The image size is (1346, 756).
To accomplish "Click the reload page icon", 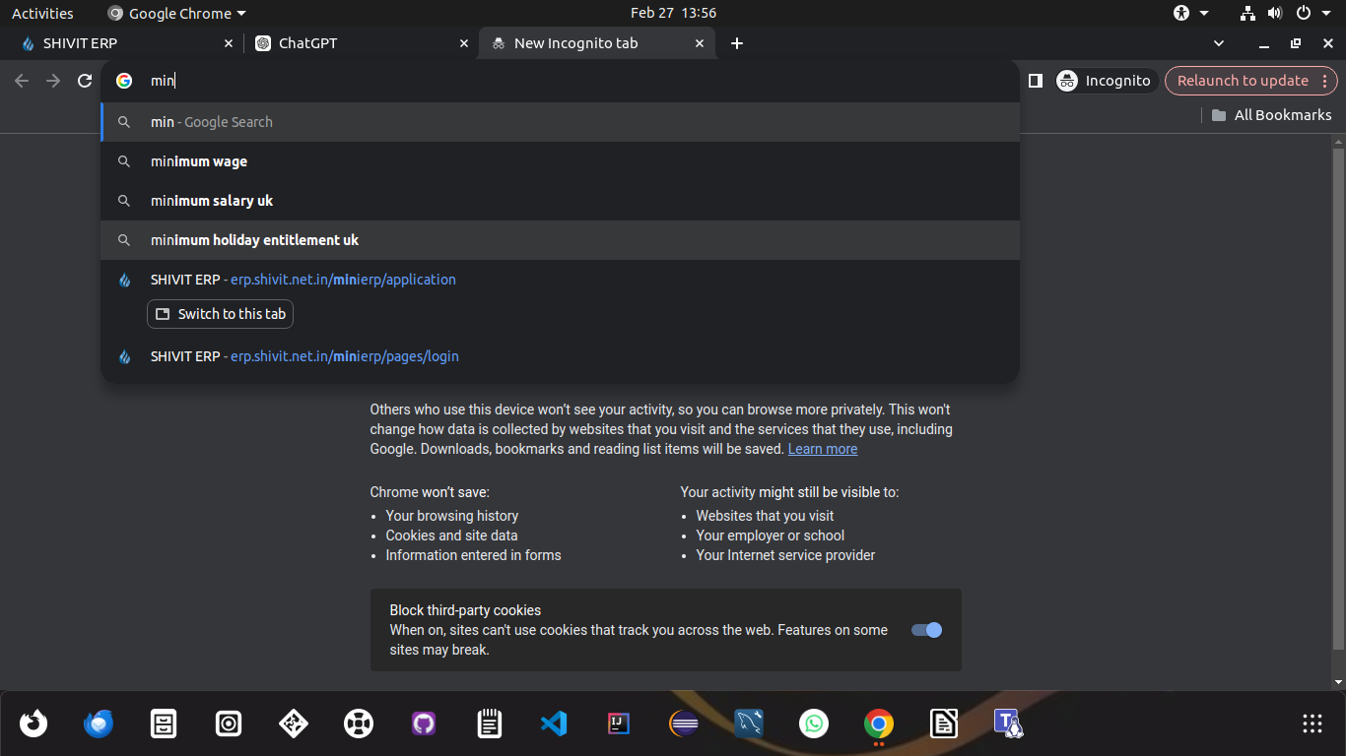I will click(x=85, y=81).
